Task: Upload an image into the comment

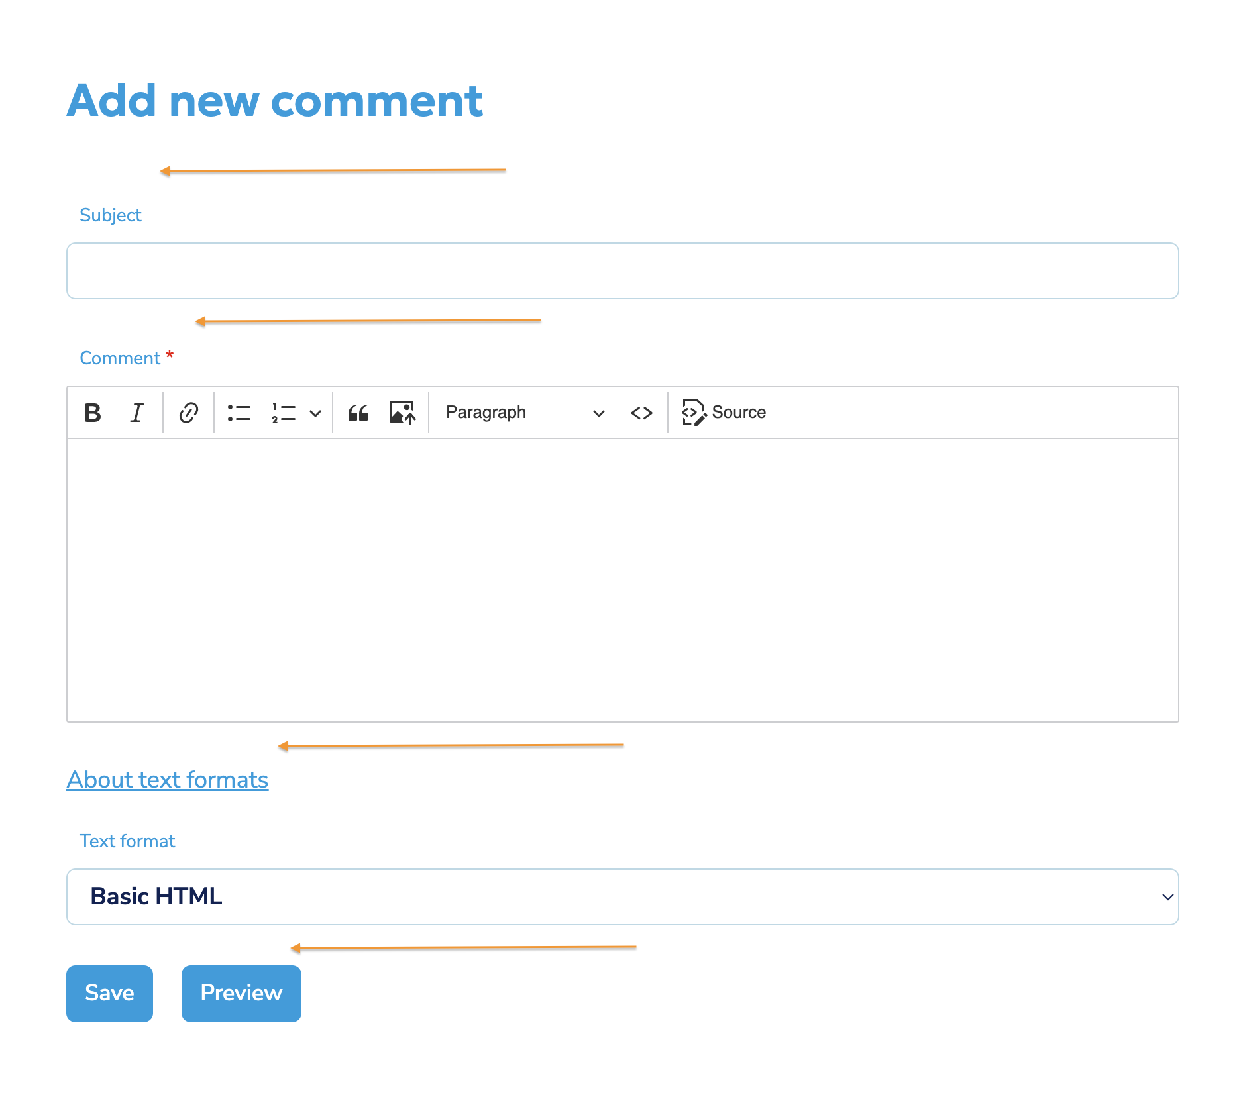Action: pos(402,412)
